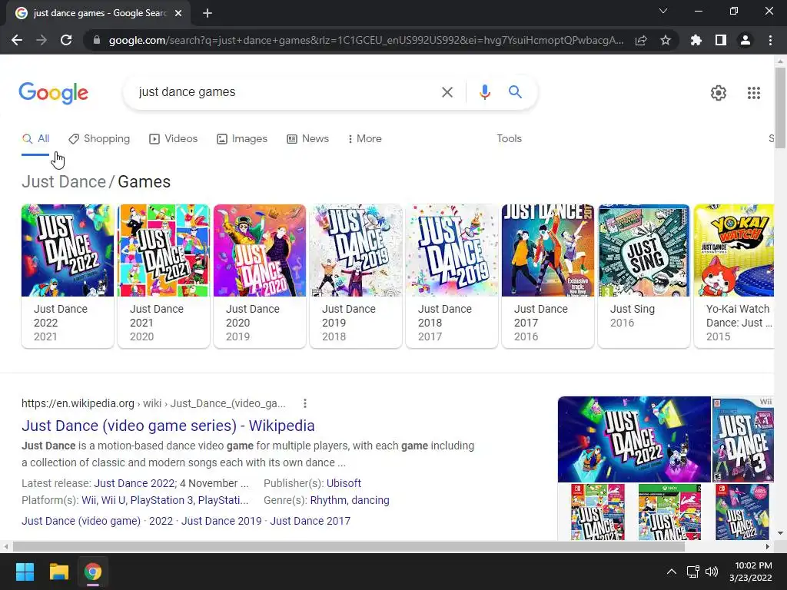This screenshot has width=787, height=590.
Task: Click the Just Dance 2022 latest release link
Action: (x=134, y=483)
